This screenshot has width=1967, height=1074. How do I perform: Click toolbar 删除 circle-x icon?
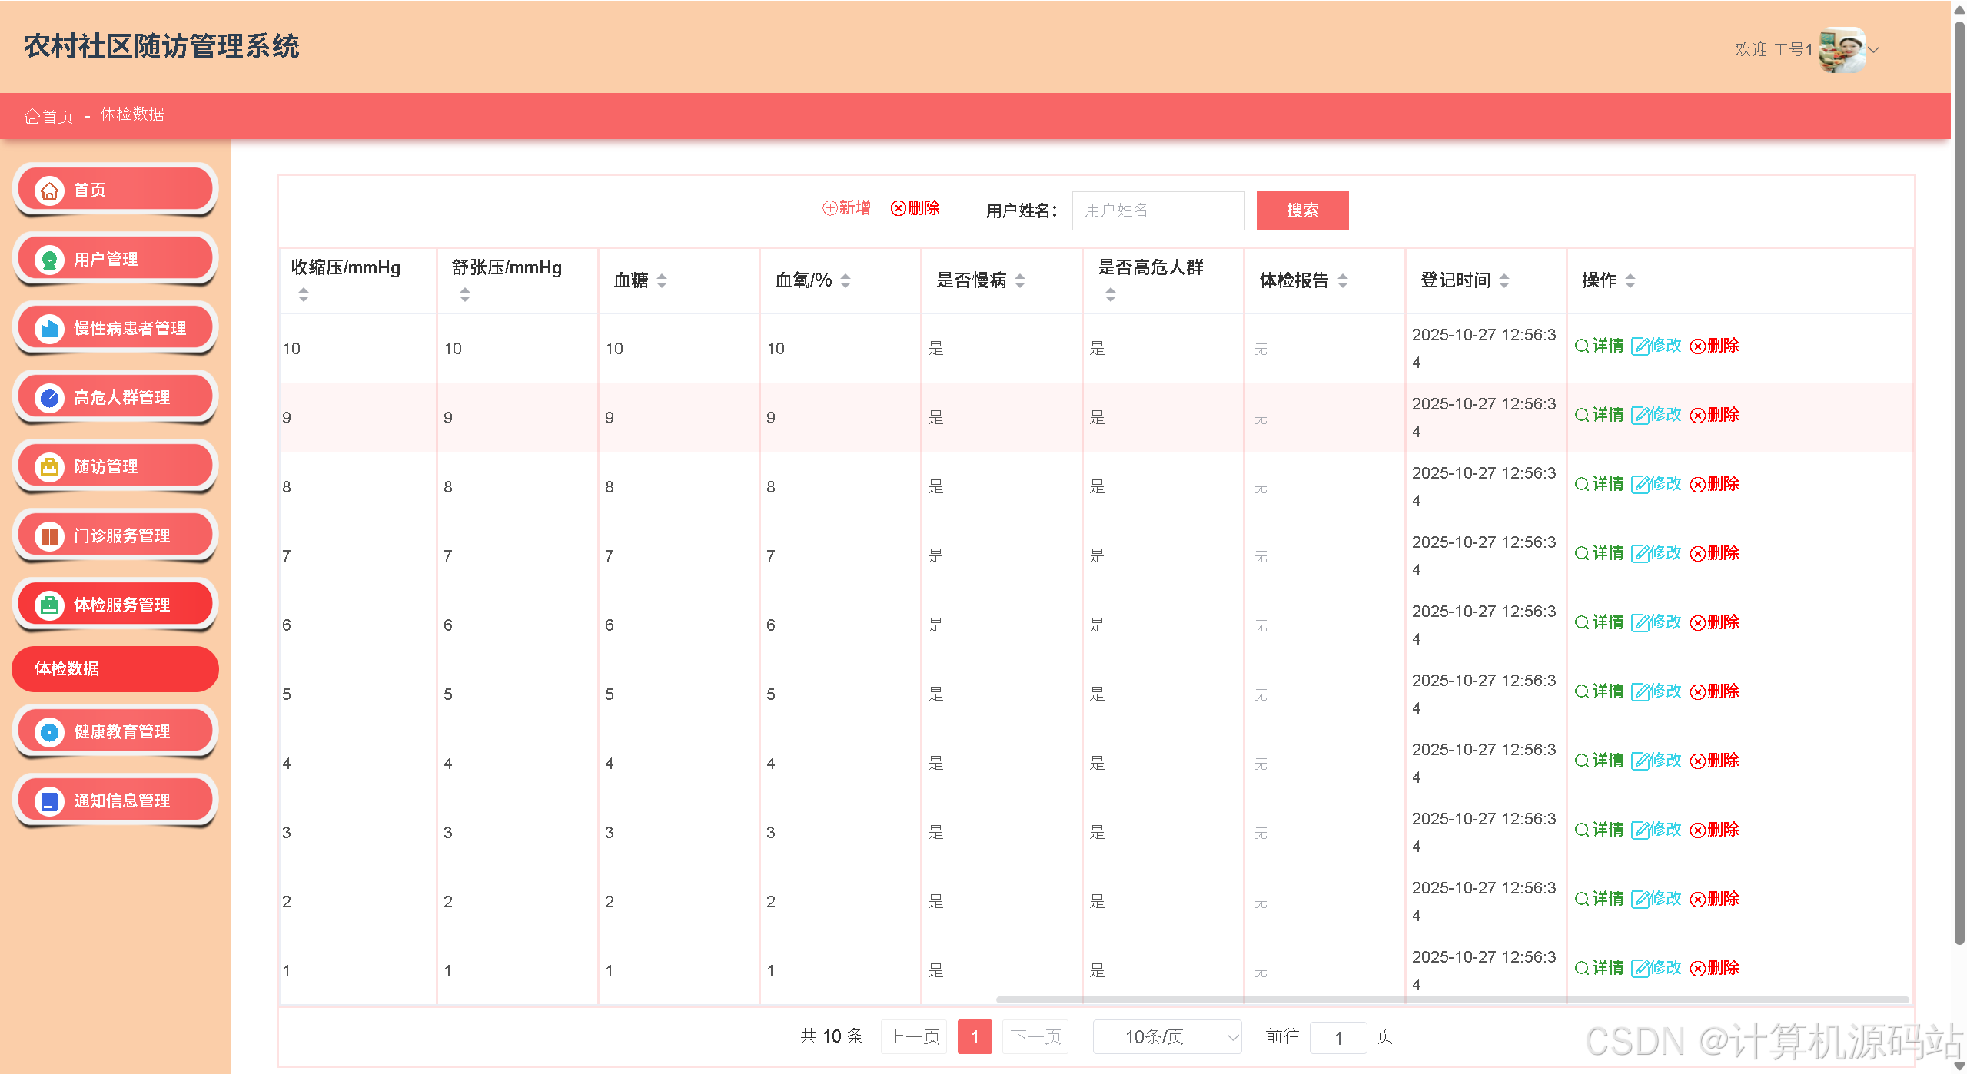click(x=898, y=208)
